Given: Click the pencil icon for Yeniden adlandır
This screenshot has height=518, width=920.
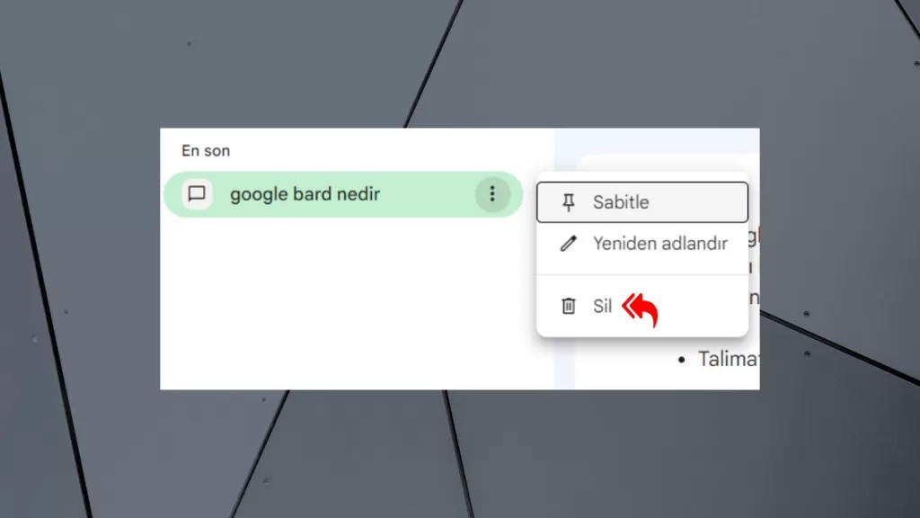Looking at the screenshot, I should (568, 243).
